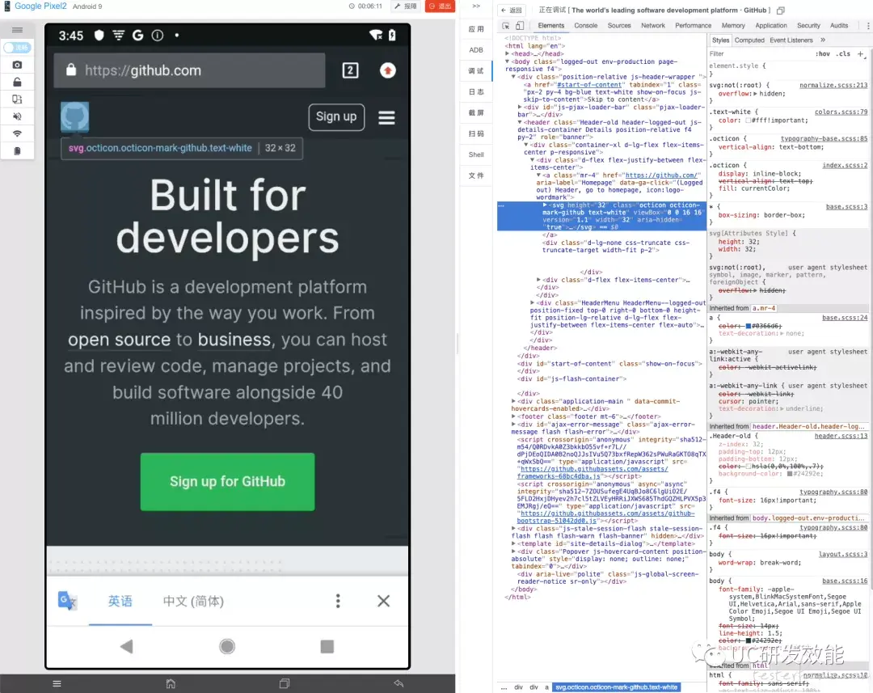
Task: Tap the highlighted GitHub octocat logo
Action: 74,117
